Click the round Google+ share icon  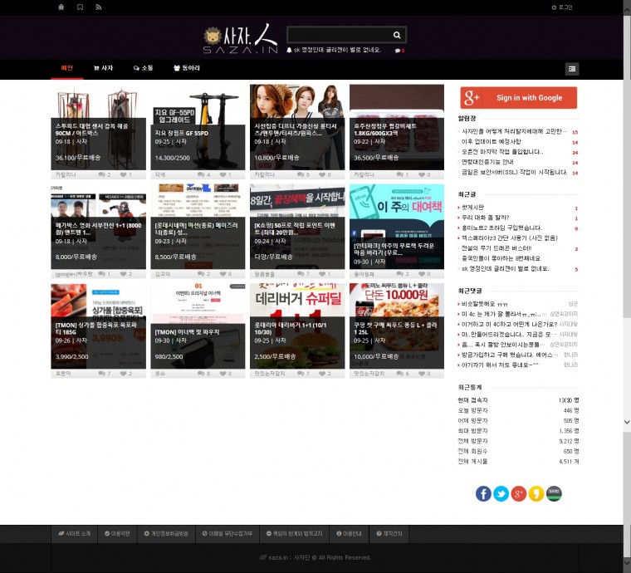click(519, 494)
